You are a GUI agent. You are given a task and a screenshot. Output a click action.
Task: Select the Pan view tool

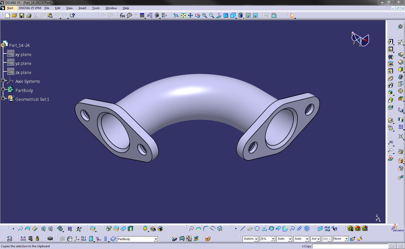[190, 16]
